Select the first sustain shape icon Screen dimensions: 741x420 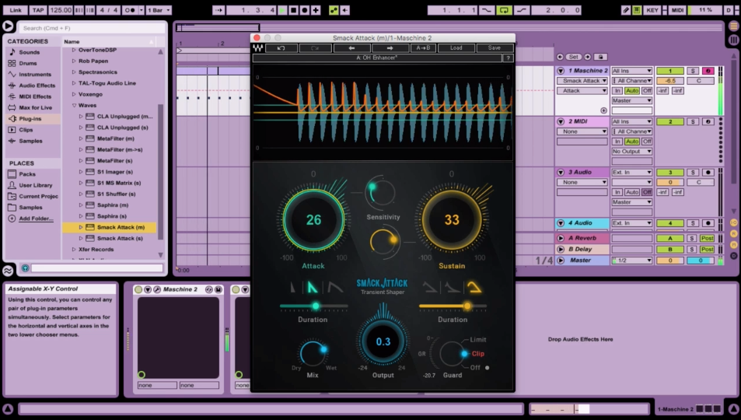[x=429, y=287]
